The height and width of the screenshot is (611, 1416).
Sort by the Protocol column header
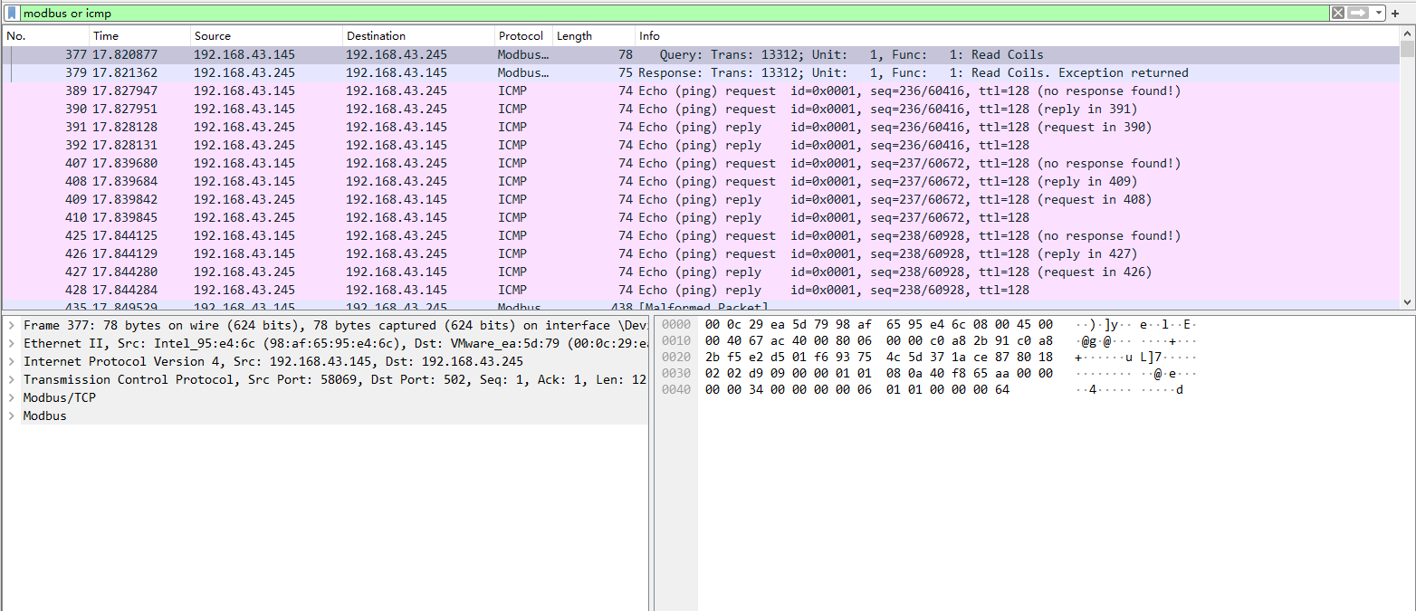coord(523,36)
